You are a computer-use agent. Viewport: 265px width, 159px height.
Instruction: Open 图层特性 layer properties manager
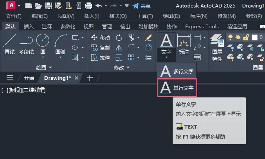pos(217,47)
